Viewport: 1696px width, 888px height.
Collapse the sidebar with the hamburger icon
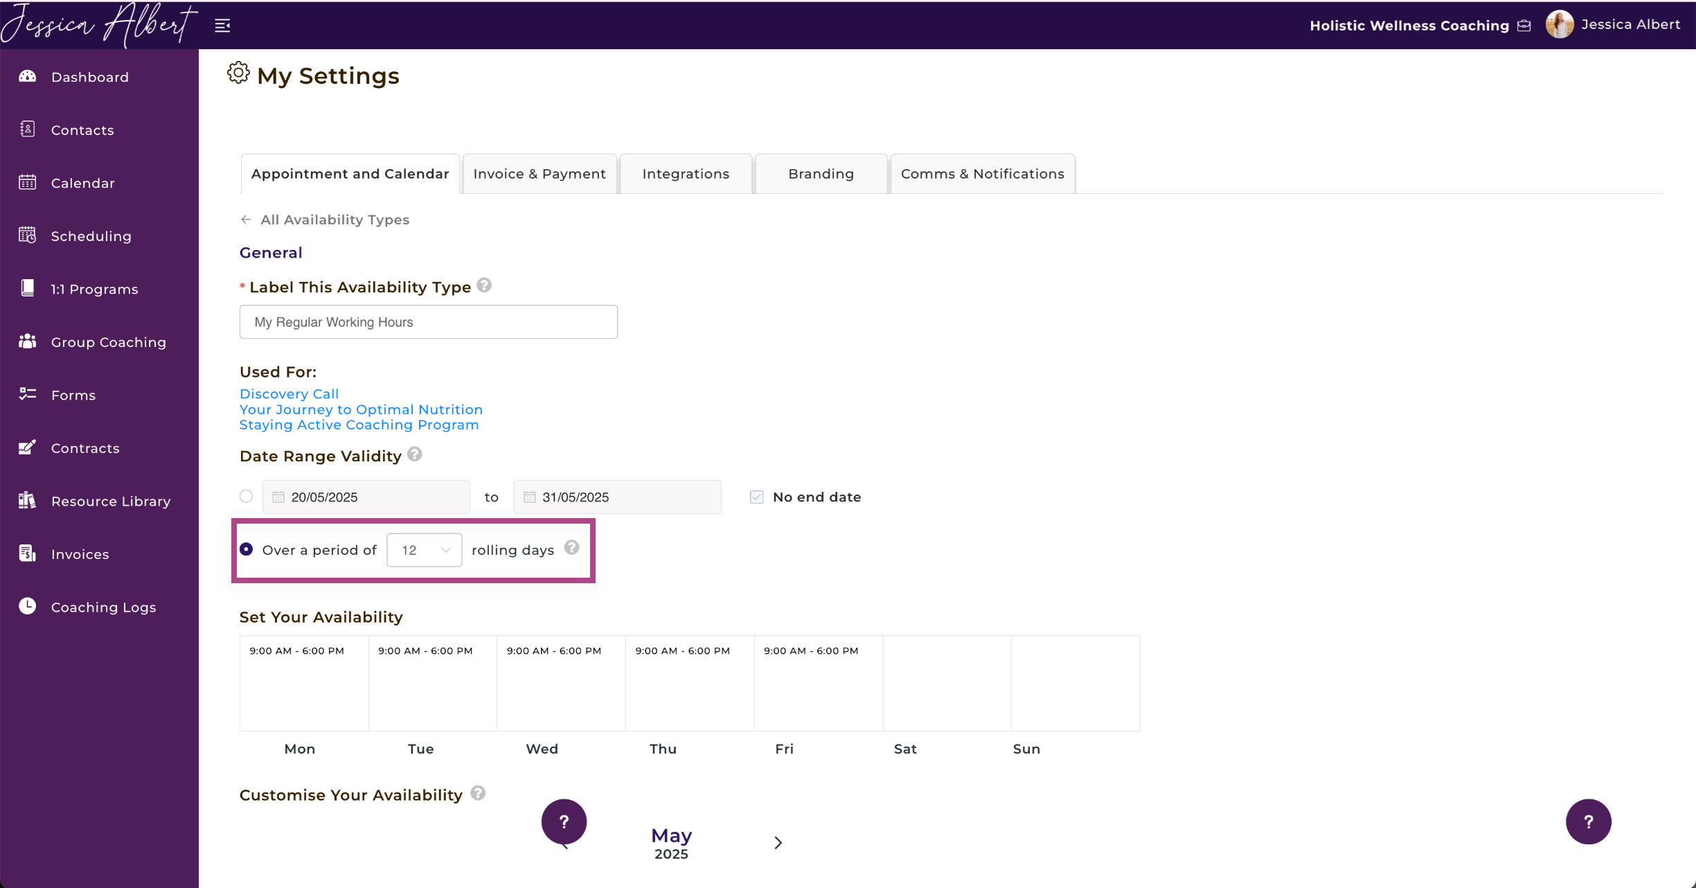(222, 26)
